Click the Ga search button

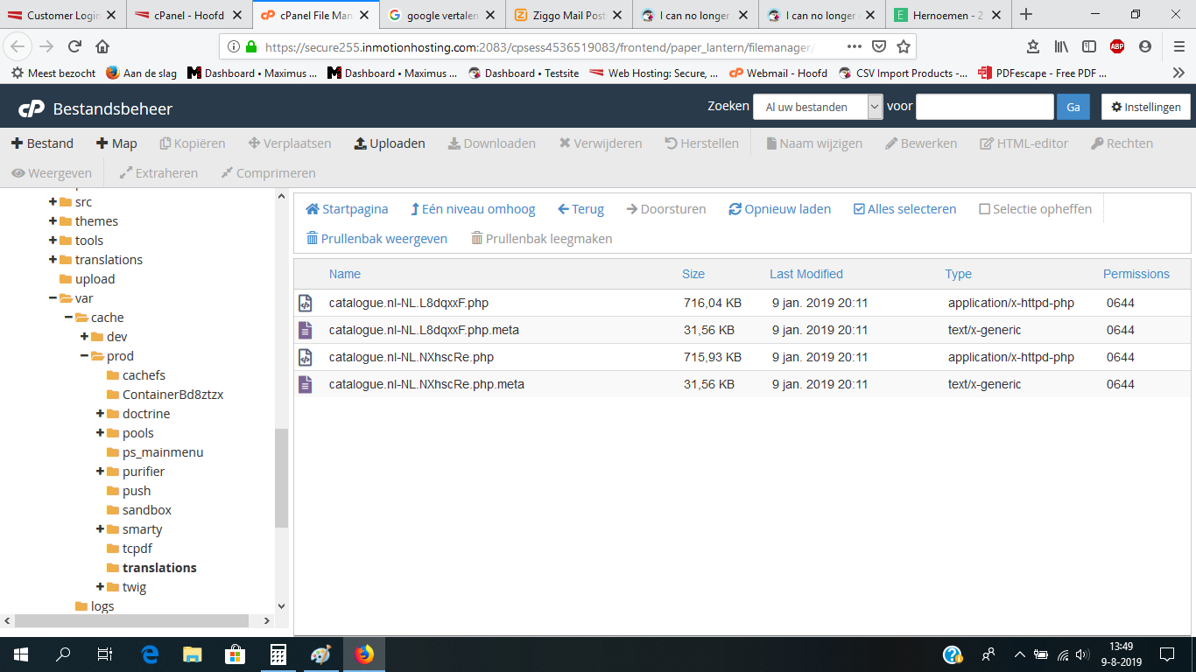pos(1073,107)
